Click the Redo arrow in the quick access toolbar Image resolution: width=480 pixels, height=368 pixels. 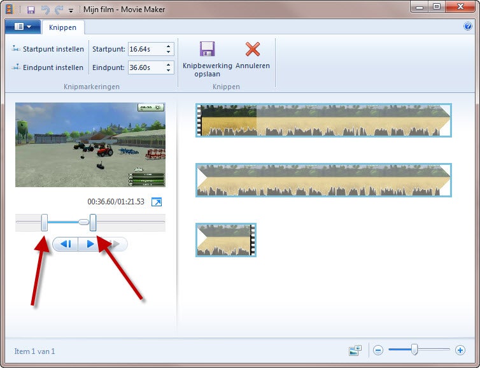(x=59, y=10)
